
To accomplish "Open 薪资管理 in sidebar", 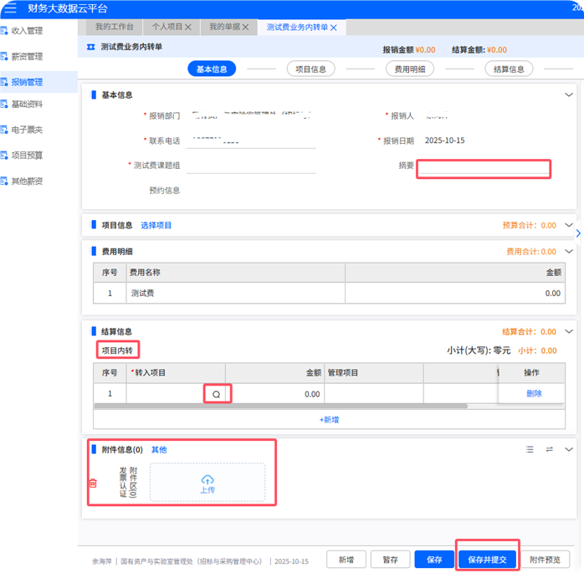I will click(27, 56).
